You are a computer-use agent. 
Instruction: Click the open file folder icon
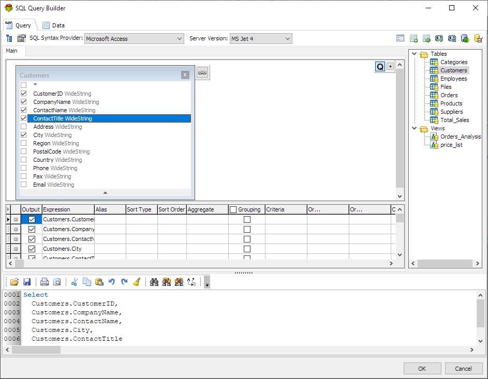pyautogui.click(x=14, y=282)
